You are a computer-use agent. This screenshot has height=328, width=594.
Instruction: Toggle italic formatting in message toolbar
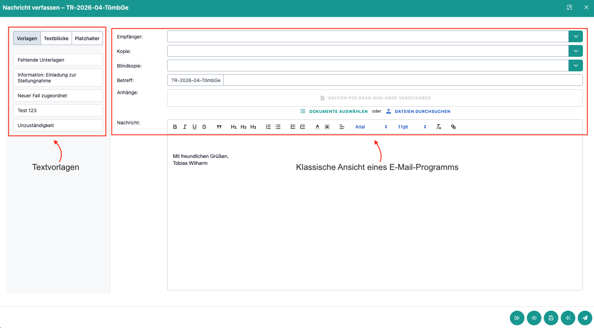point(185,127)
